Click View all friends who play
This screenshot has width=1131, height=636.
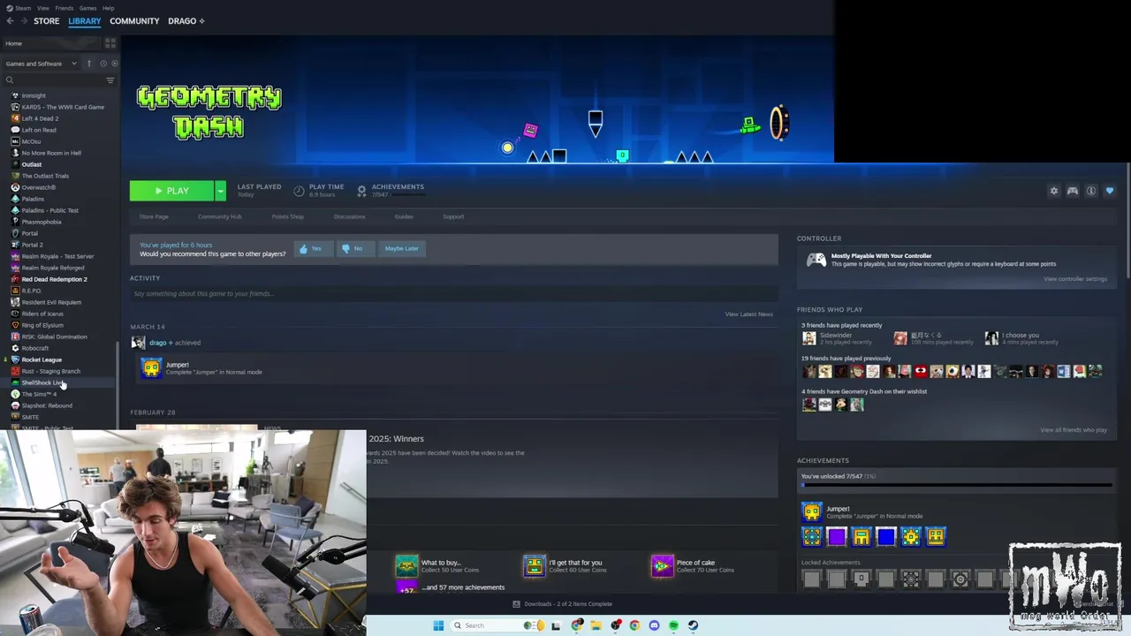click(1074, 430)
